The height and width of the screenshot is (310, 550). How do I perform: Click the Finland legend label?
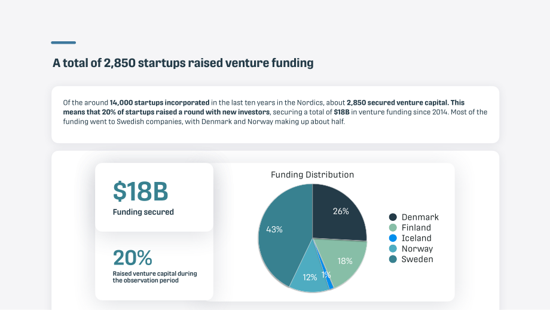pyautogui.click(x=416, y=228)
